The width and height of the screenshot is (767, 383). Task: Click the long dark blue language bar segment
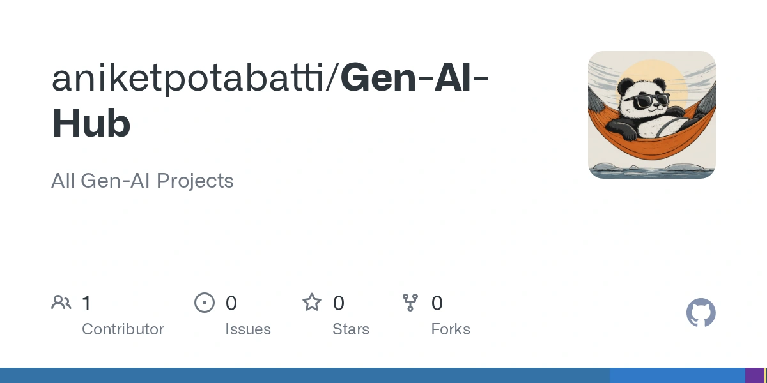pos(305,375)
